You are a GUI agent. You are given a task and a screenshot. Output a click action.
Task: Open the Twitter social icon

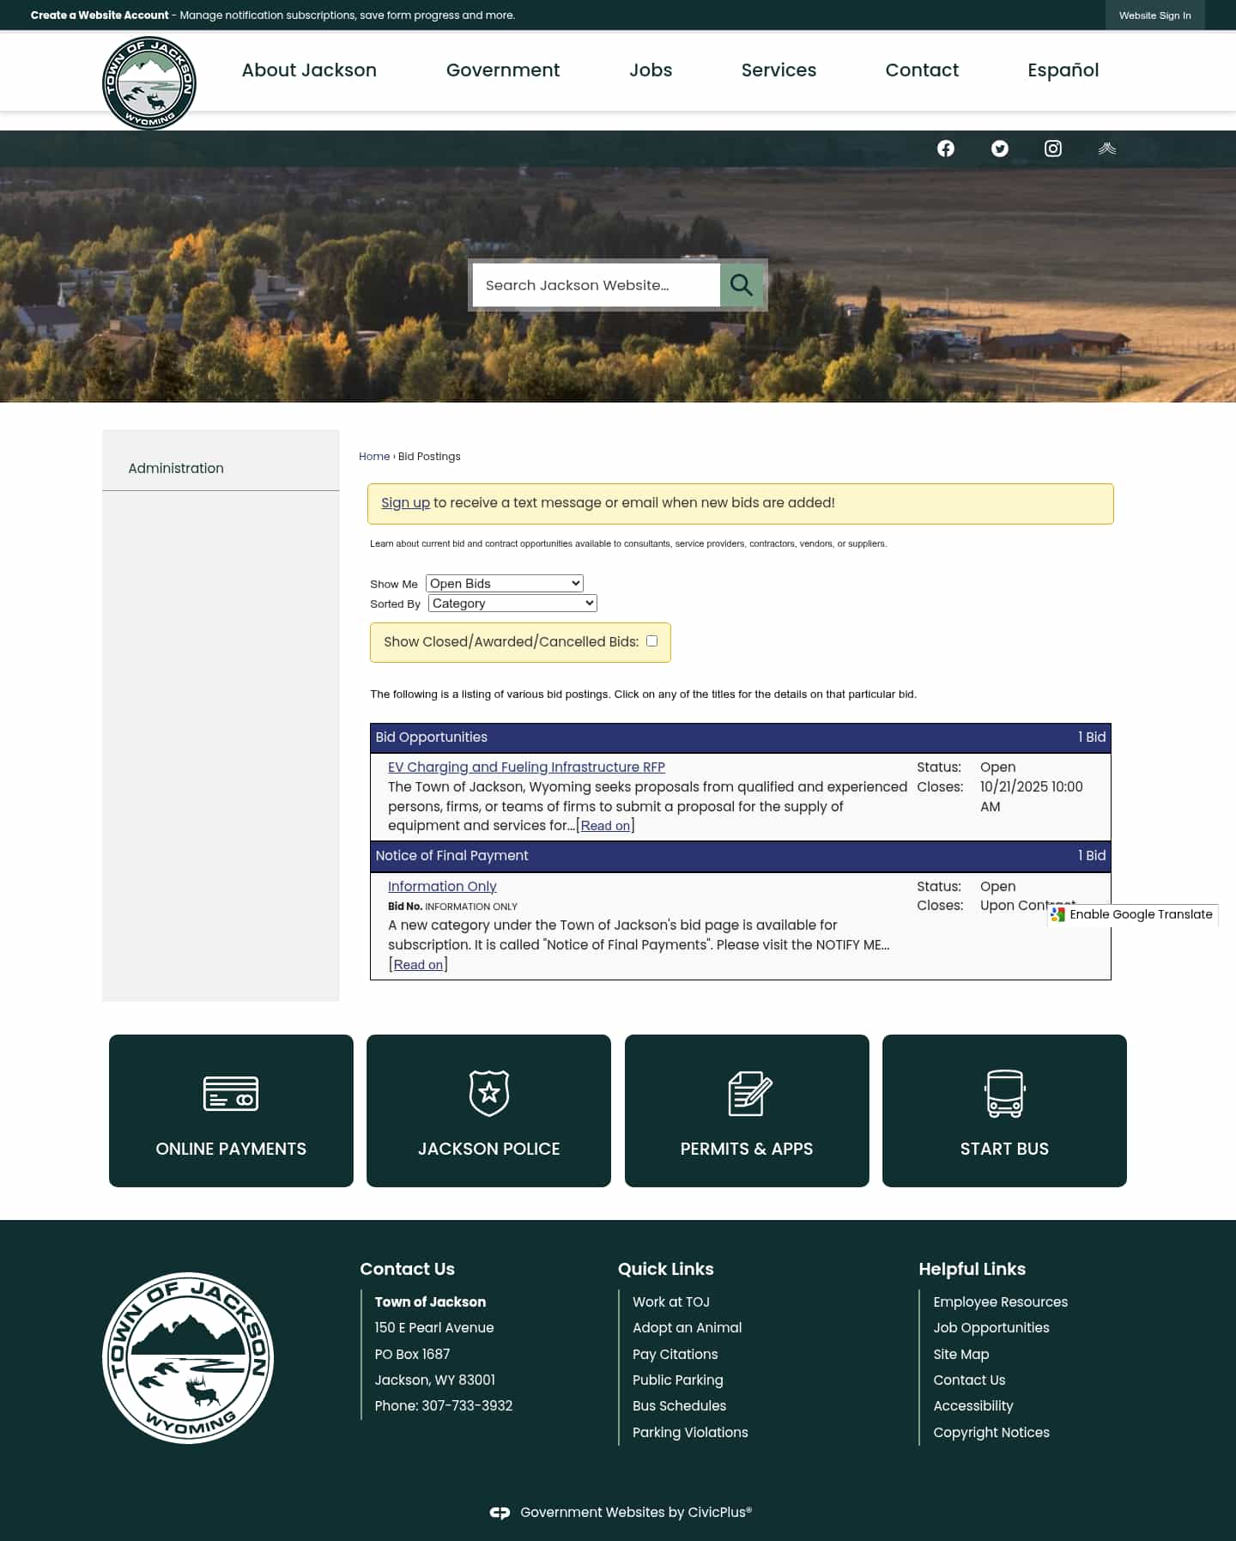pos(1000,149)
